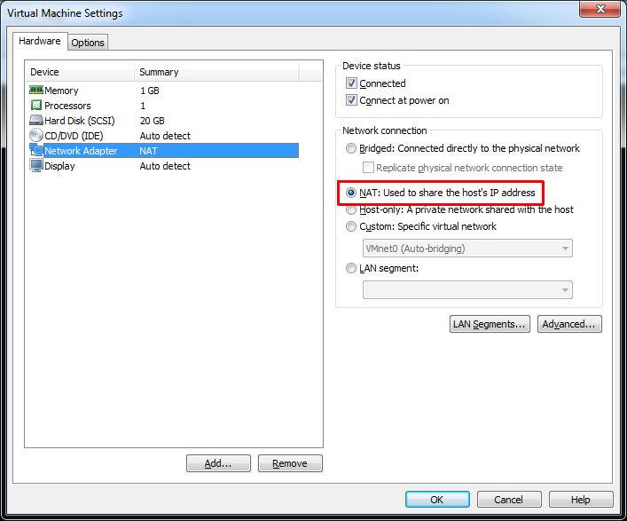This screenshot has width=627, height=521.
Task: Choose Custom: Specific virtual network option
Action: click(x=350, y=226)
